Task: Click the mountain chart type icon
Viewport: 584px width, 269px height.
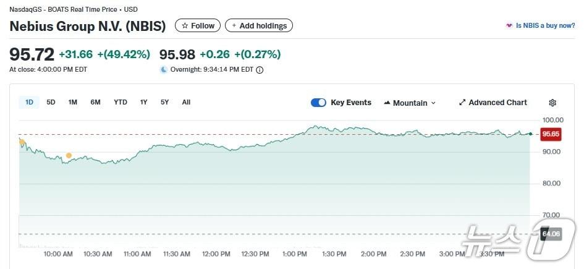Action: [x=387, y=103]
